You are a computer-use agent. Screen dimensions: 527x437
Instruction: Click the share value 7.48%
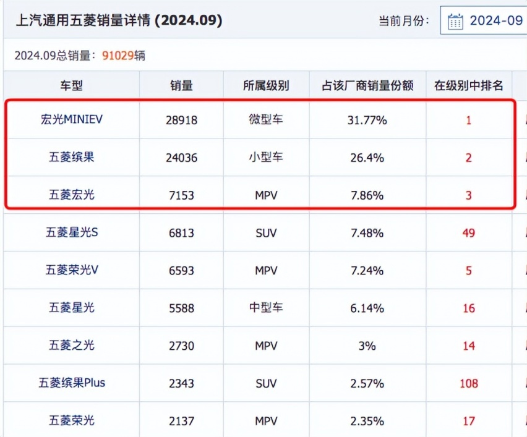point(367,233)
